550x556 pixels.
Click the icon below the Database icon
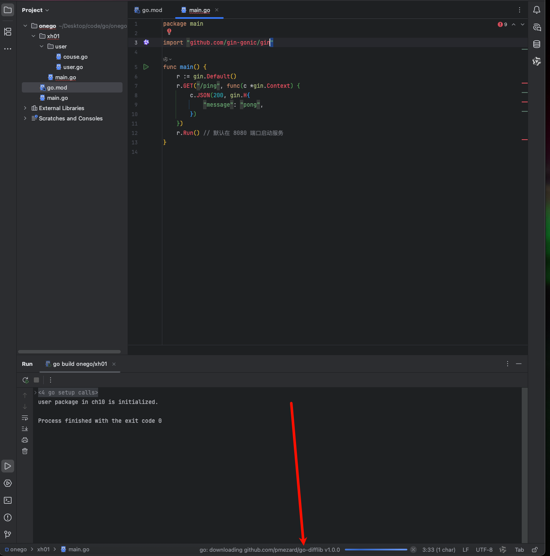click(x=537, y=61)
